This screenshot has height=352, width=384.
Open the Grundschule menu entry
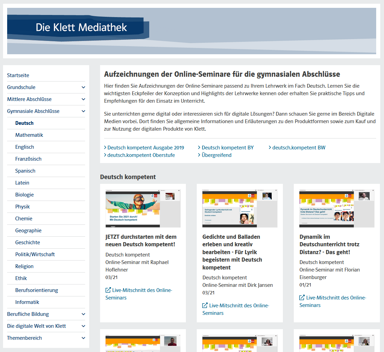[21, 87]
